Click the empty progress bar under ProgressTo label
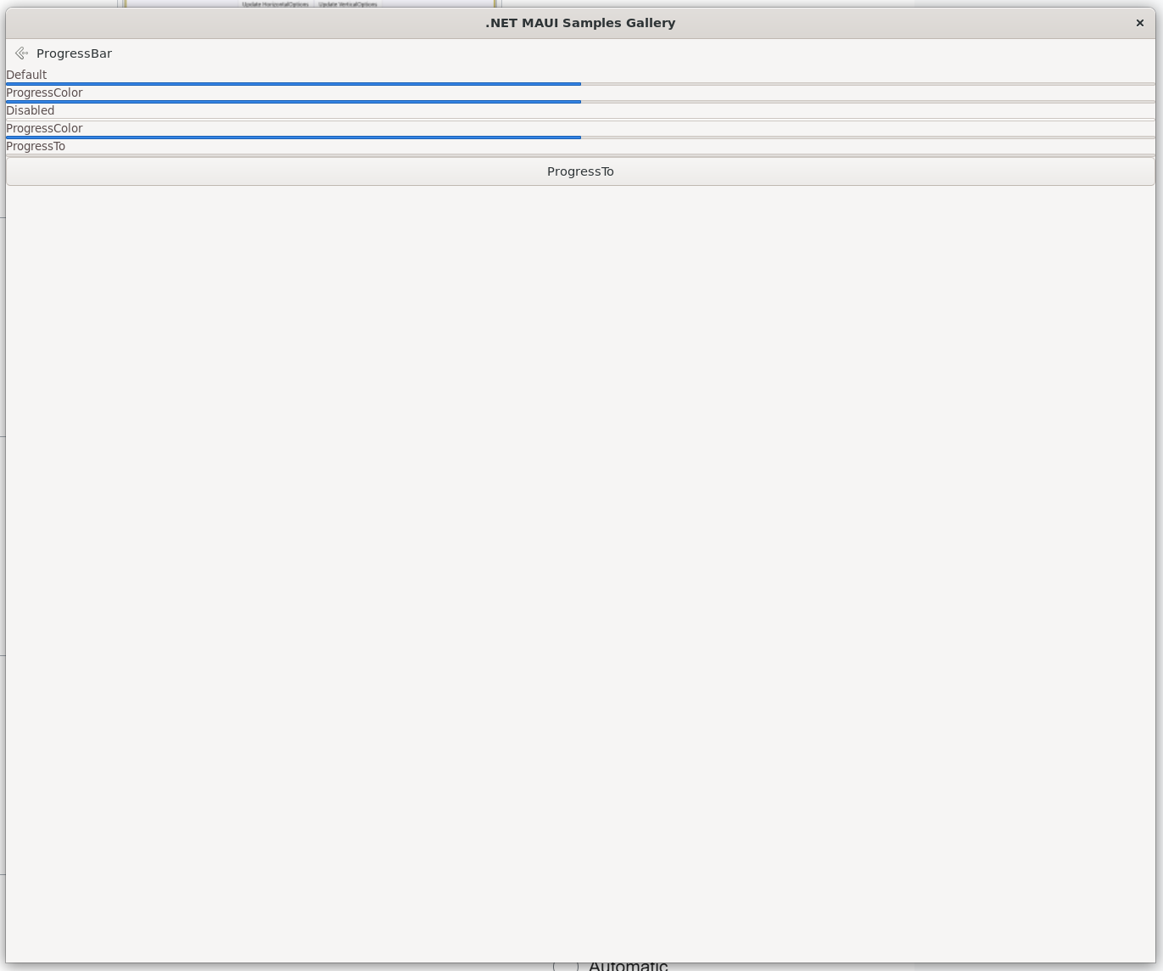1163x971 pixels. coord(580,155)
